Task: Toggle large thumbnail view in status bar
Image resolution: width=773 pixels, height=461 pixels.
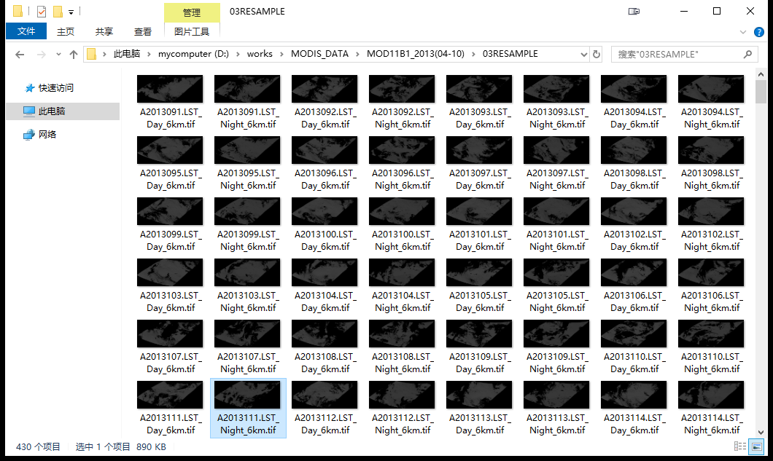Action: 756,446
